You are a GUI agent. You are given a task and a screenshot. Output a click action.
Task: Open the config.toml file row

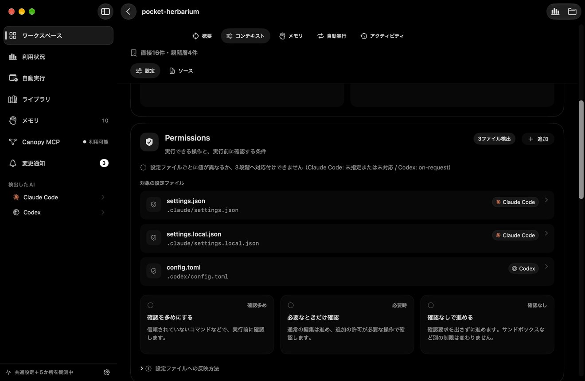[347, 272]
